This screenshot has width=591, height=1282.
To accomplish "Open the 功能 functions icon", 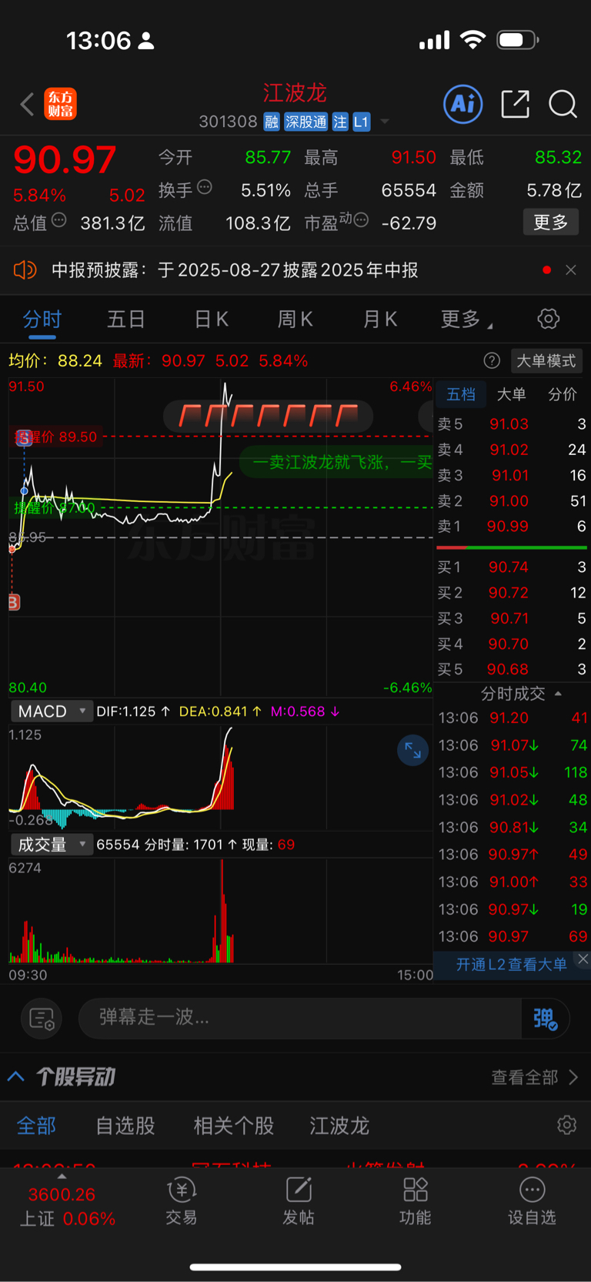I will 416,1201.
